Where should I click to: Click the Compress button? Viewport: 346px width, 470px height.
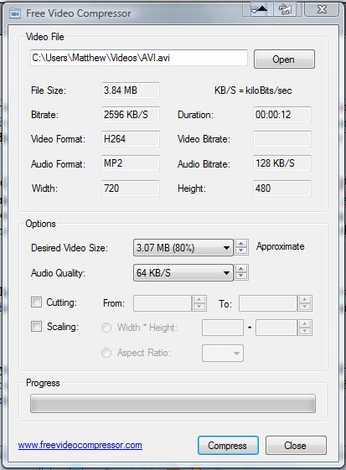(x=228, y=446)
